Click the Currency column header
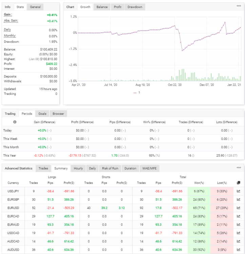Image resolution: width=245 pixels, height=254 pixels. point(13,183)
